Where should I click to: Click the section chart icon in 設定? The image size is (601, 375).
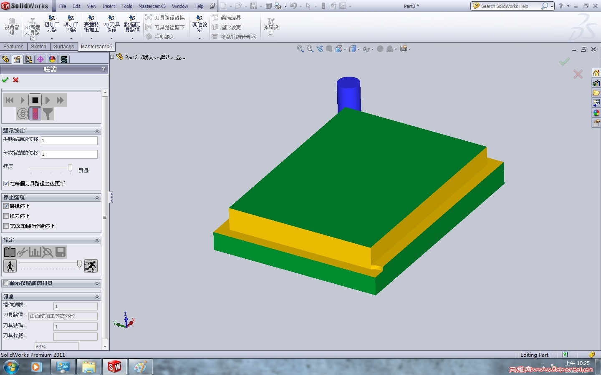click(x=35, y=252)
